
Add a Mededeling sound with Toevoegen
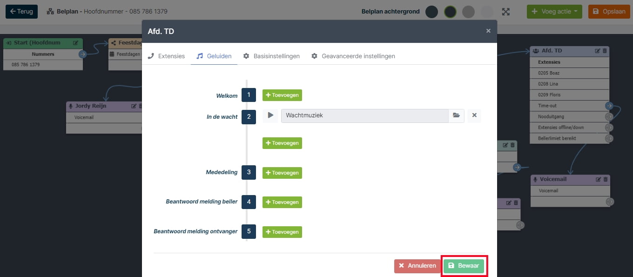coord(282,173)
